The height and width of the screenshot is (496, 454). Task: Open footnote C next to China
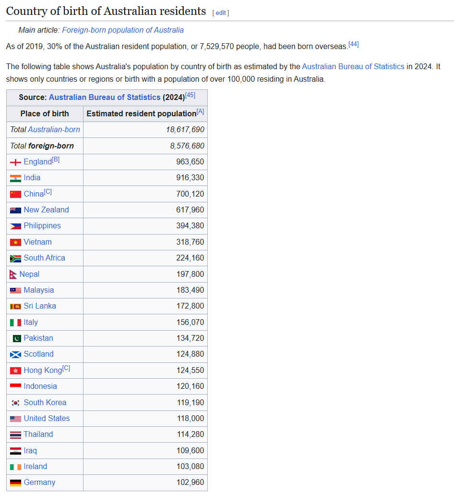pyautogui.click(x=48, y=192)
